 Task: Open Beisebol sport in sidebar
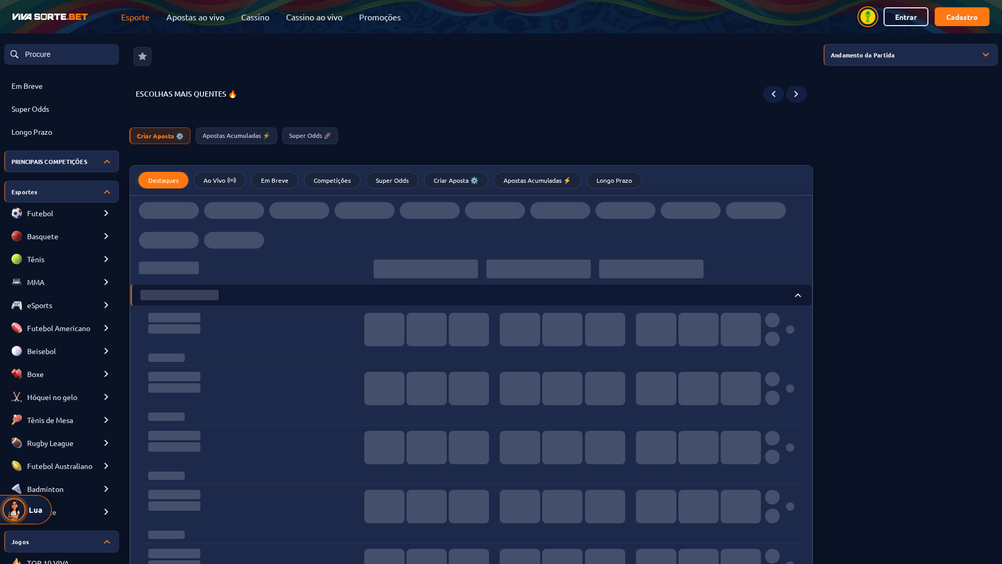tap(62, 351)
